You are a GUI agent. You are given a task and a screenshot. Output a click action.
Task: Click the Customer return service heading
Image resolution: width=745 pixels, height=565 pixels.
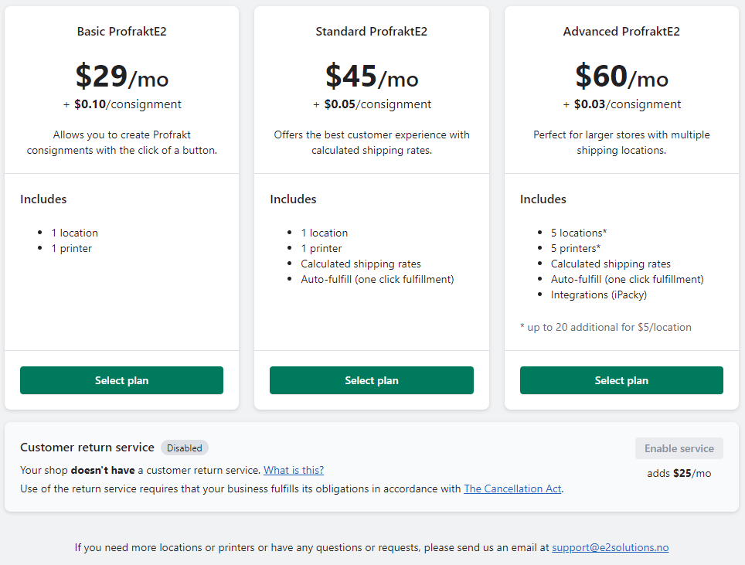(x=87, y=448)
